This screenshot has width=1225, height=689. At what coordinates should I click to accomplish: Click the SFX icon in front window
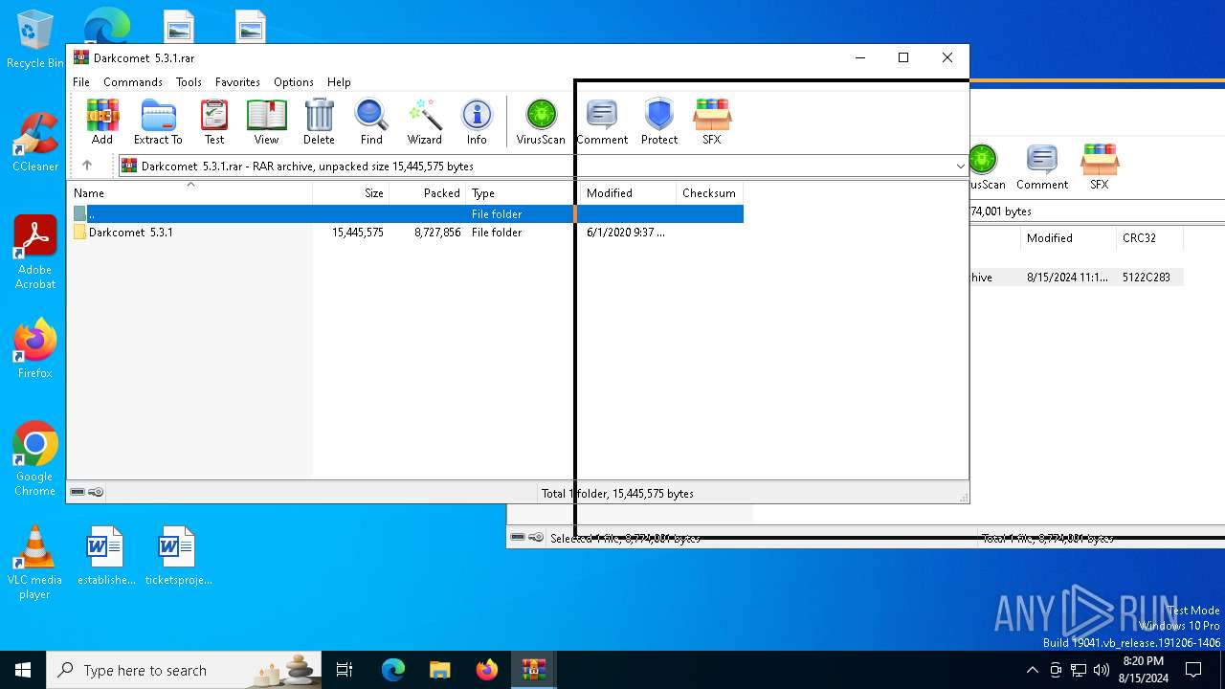712,122
